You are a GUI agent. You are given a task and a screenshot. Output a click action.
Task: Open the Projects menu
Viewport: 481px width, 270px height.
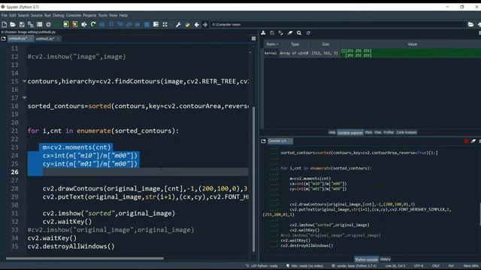pyautogui.click(x=89, y=15)
